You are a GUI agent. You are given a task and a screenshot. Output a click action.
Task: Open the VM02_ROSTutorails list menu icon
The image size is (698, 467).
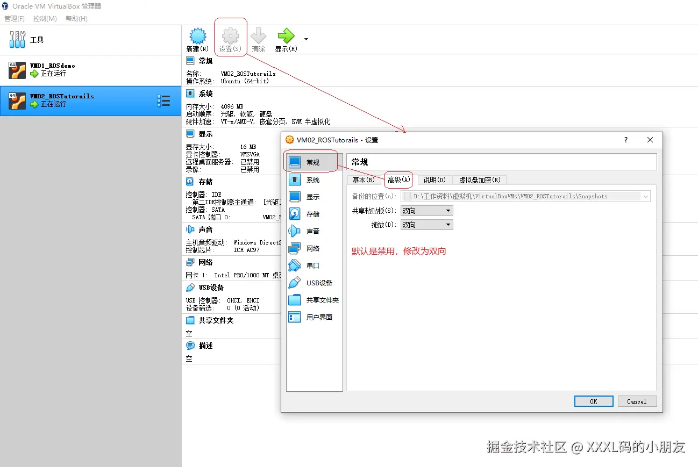[163, 100]
